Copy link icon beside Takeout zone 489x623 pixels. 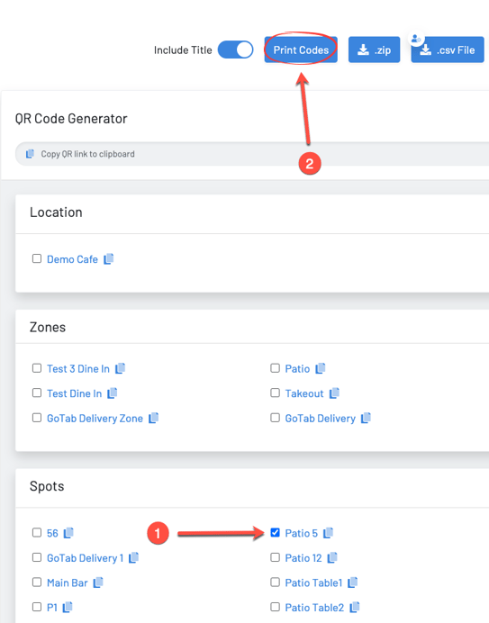[334, 393]
